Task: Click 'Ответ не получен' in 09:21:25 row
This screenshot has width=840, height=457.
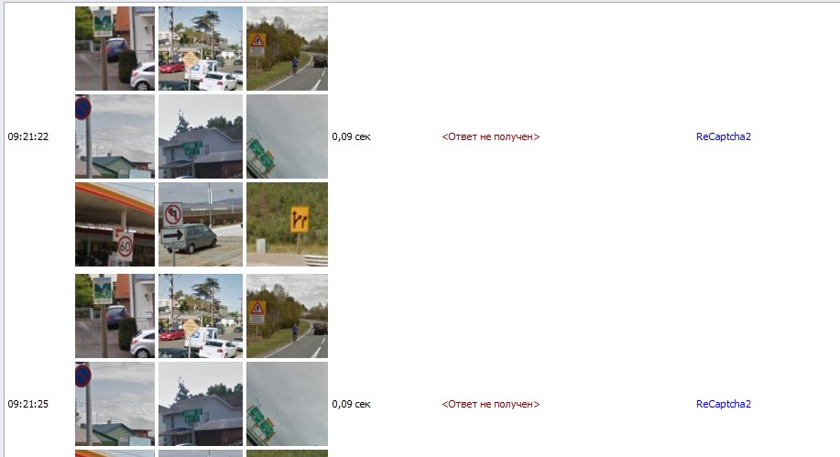Action: click(491, 404)
